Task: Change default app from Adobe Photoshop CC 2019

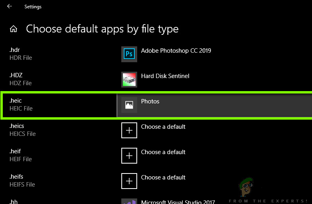Action: tap(176, 51)
